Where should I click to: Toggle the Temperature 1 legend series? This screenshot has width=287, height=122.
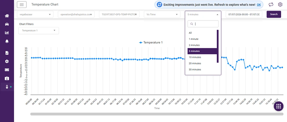point(151,42)
